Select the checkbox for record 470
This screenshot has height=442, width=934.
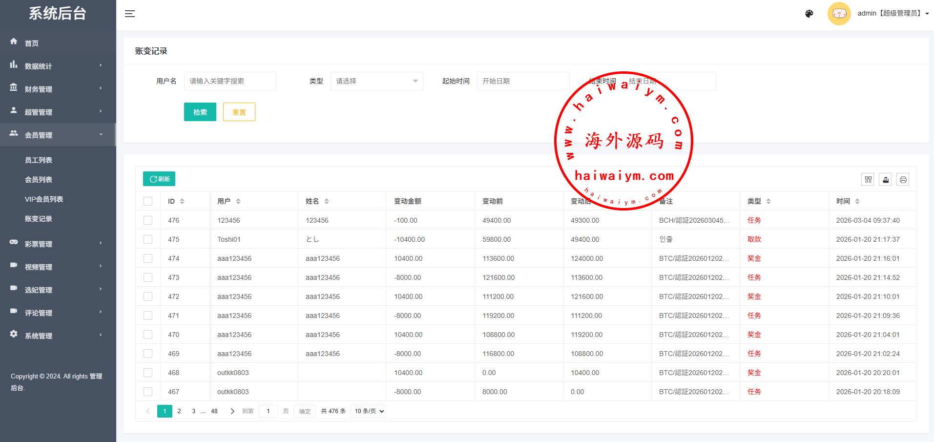click(x=148, y=335)
